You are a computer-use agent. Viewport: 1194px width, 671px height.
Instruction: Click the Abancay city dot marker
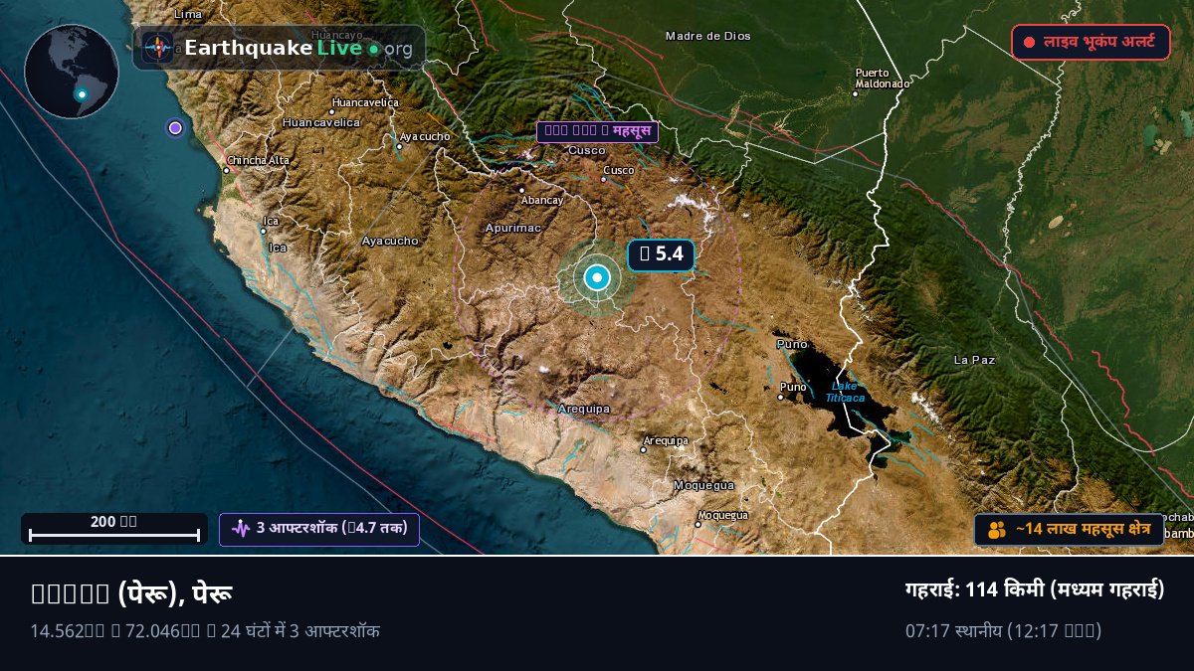pyautogui.click(x=521, y=190)
